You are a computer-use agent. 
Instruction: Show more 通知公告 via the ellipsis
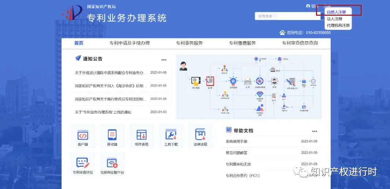pyautogui.click(x=164, y=60)
